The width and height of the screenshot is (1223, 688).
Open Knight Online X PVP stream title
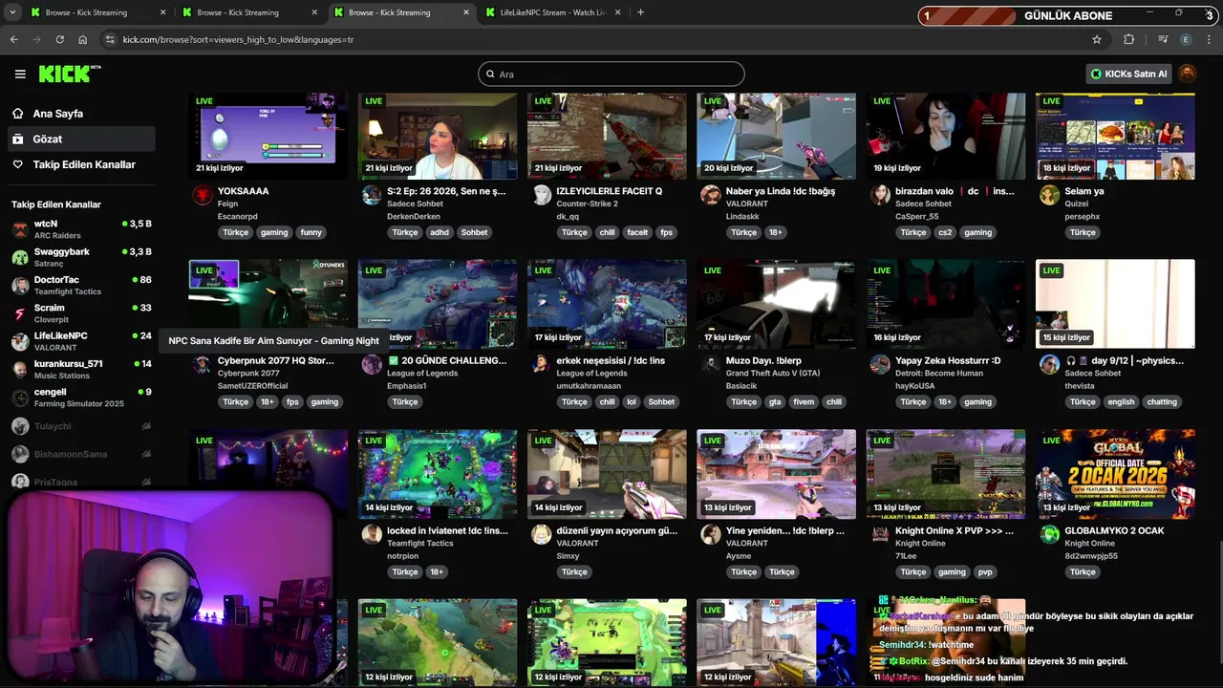(x=955, y=530)
